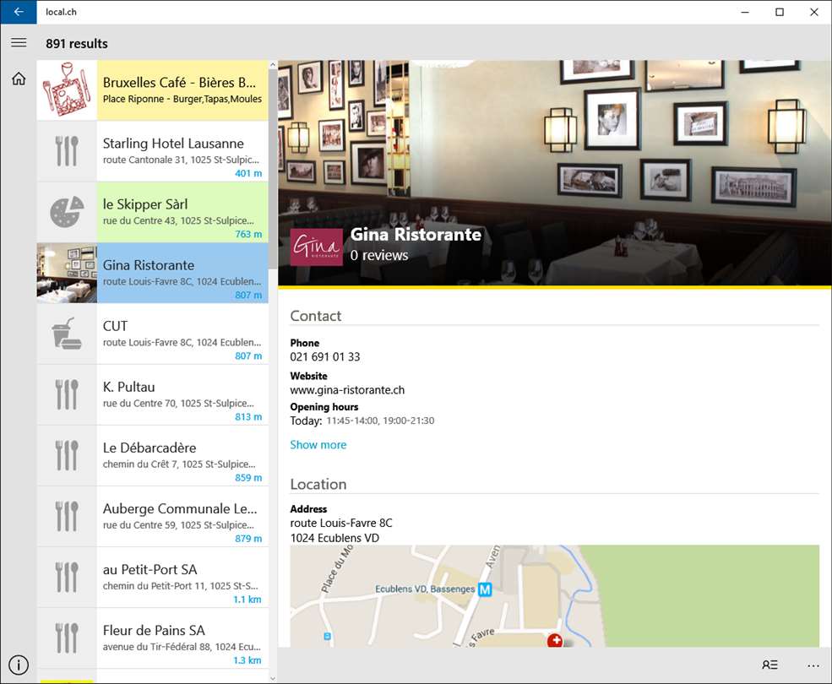Click the Gina logo in the header

coord(316,247)
